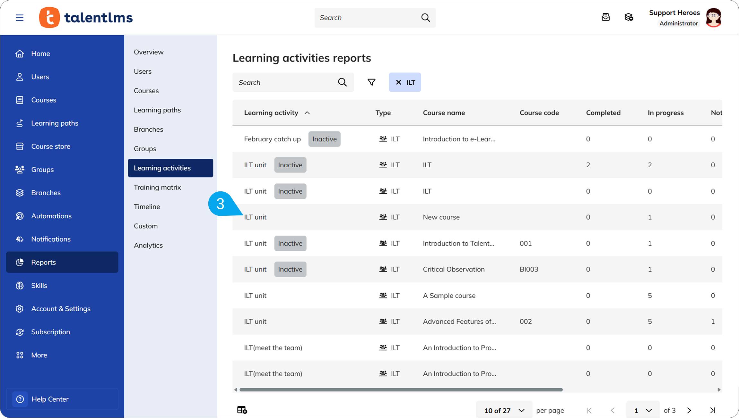This screenshot has height=418, width=739.
Task: Click the horizontal table scrollbar
Action: (x=401, y=390)
